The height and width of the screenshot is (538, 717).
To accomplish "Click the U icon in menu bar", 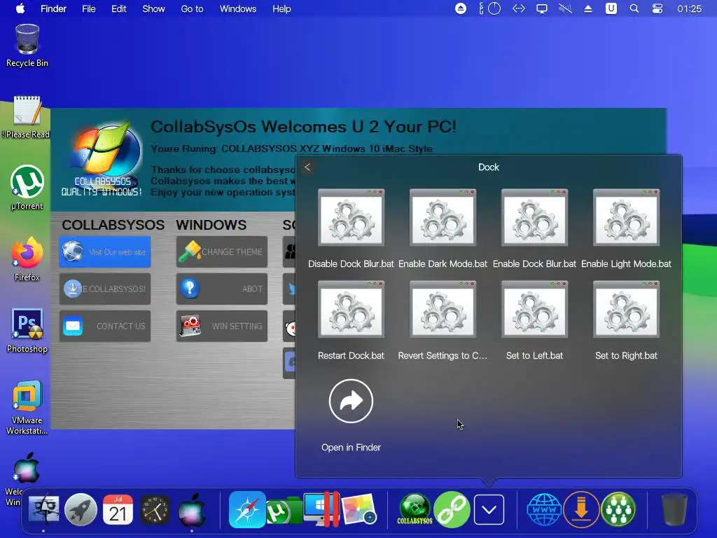I will click(x=611, y=8).
